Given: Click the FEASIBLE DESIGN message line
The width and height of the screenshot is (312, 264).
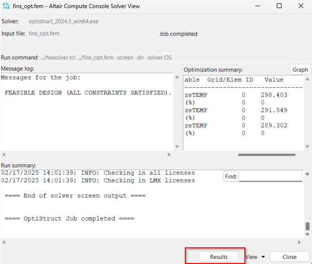Looking at the screenshot, I should [88, 93].
